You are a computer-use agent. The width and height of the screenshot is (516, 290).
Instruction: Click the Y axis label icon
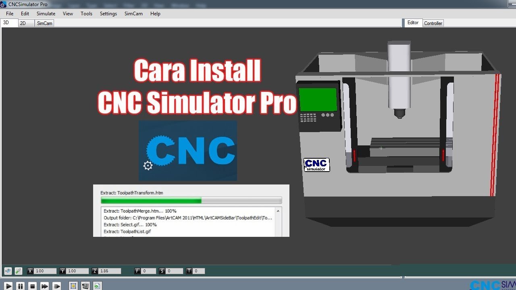[62, 271]
